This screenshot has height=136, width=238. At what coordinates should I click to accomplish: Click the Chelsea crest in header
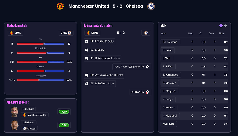point(151,6)
